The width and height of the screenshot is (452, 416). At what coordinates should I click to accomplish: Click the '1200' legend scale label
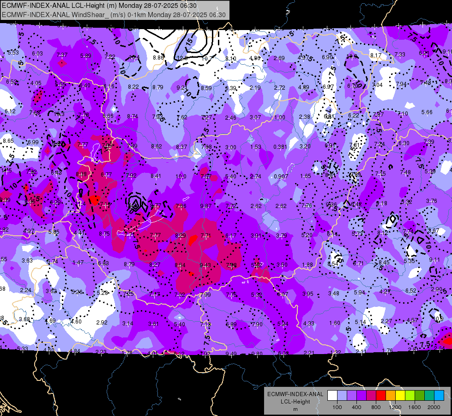click(395, 407)
